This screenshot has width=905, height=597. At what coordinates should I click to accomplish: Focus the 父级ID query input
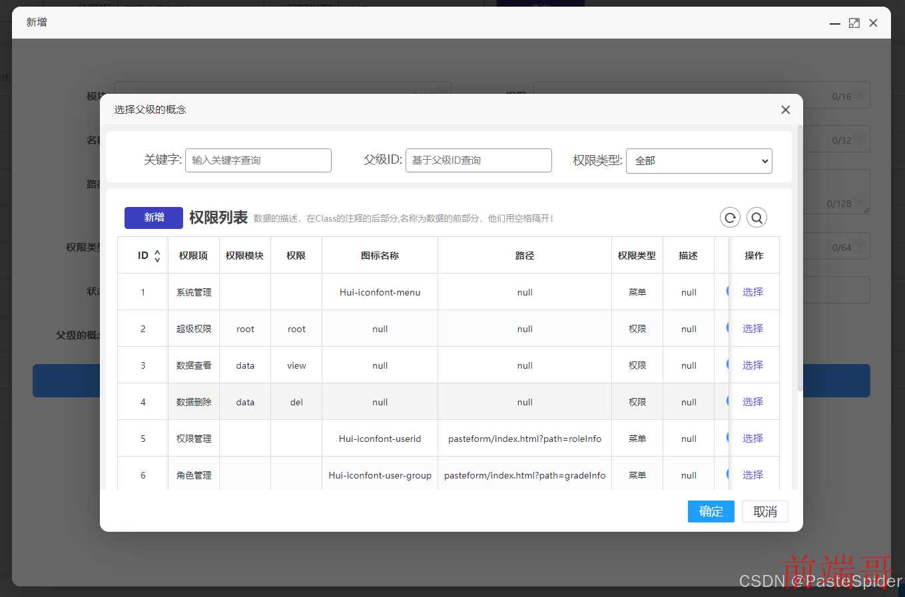(479, 160)
